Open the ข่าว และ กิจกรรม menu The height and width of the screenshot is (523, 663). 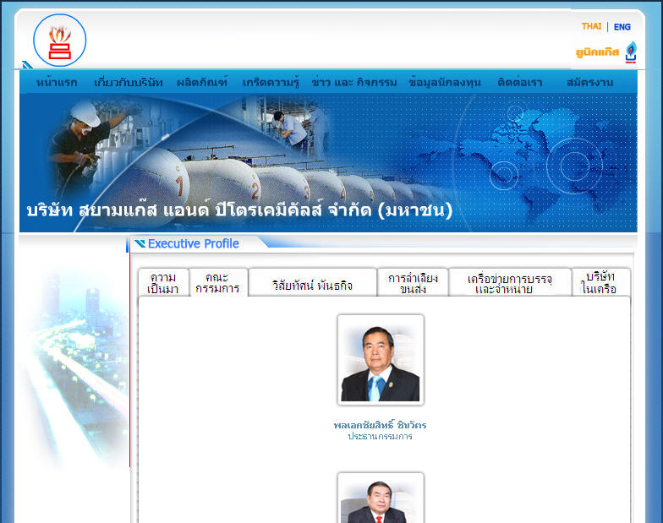(x=353, y=83)
